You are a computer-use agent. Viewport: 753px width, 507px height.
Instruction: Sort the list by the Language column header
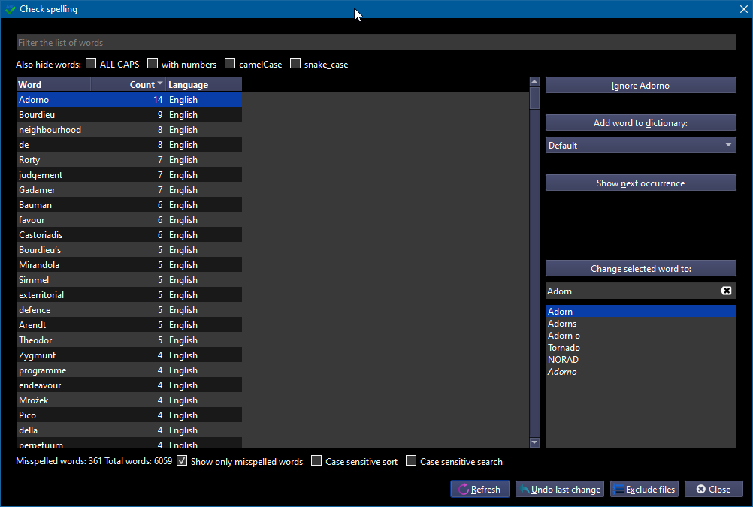click(204, 84)
